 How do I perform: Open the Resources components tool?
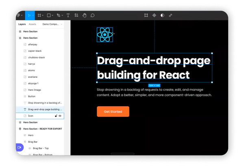point(76,15)
